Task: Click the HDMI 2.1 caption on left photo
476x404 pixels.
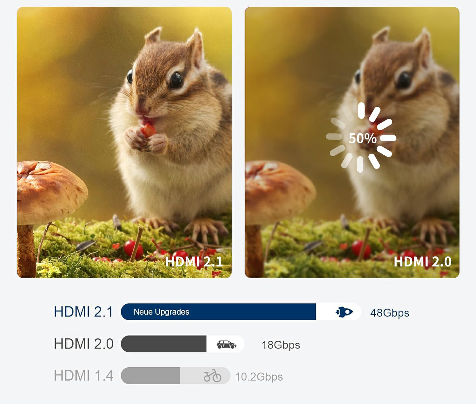Action: 194,262
